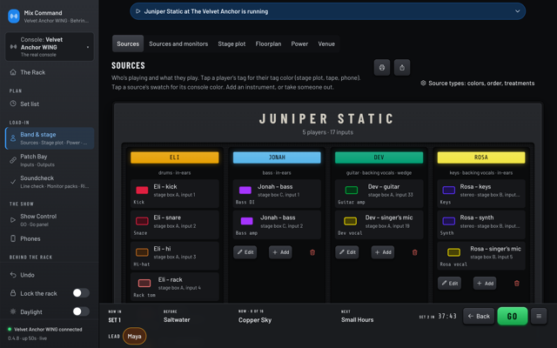Click Add button under Rosa's sources
557x348 pixels.
(x=485, y=283)
